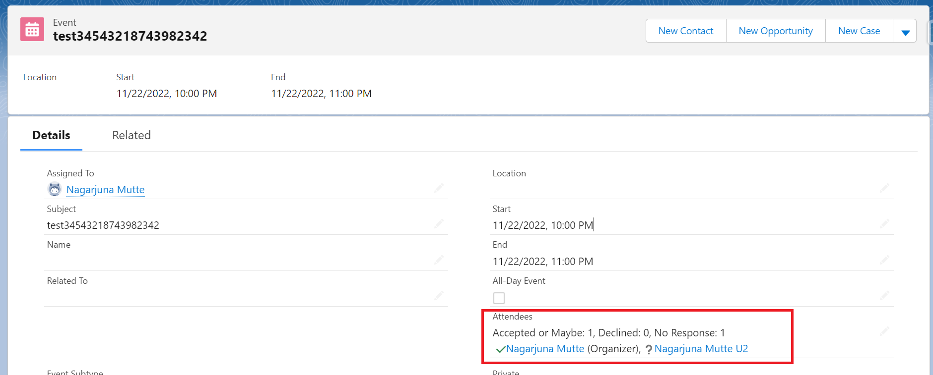Click the pink Event calendar icon

pyautogui.click(x=32, y=30)
